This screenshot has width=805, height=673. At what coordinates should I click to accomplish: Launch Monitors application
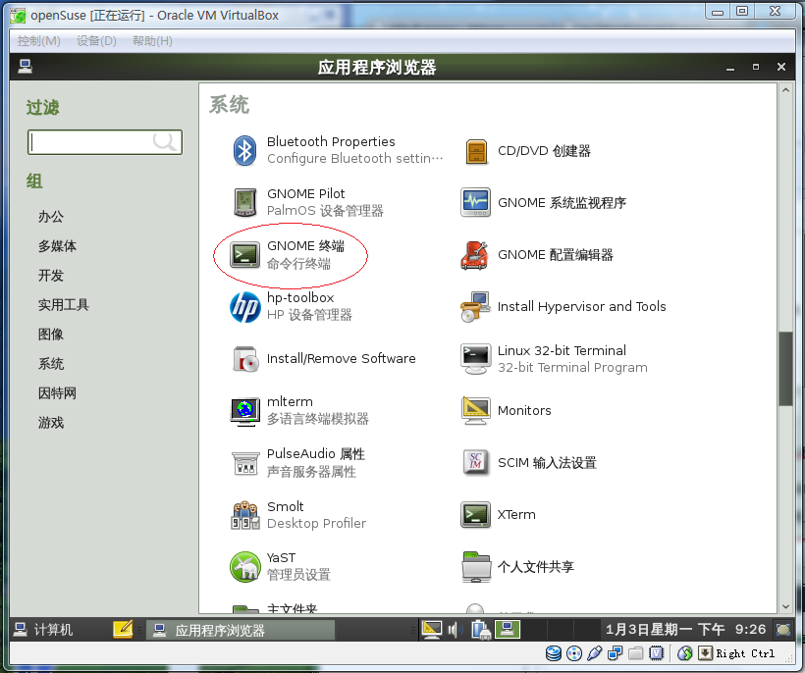[507, 410]
